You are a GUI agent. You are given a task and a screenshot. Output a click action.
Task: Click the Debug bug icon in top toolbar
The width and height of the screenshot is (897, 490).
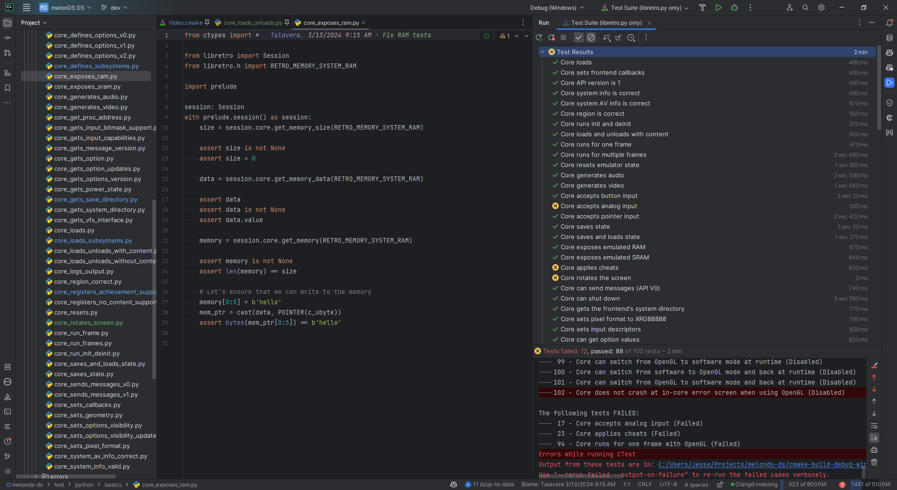tap(734, 8)
